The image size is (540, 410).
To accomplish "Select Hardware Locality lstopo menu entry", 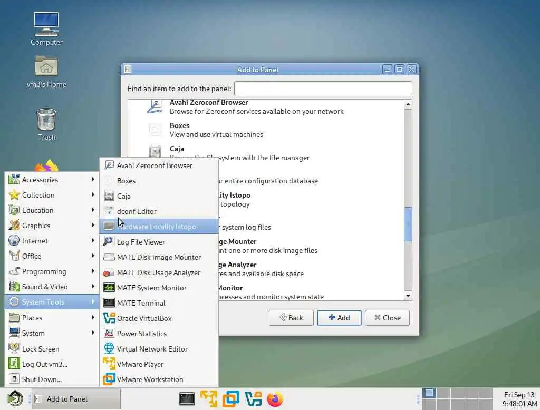I will tap(159, 227).
